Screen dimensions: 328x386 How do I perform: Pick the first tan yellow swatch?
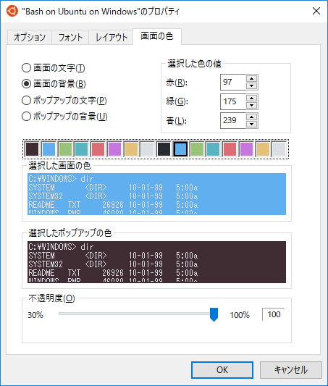(131, 149)
